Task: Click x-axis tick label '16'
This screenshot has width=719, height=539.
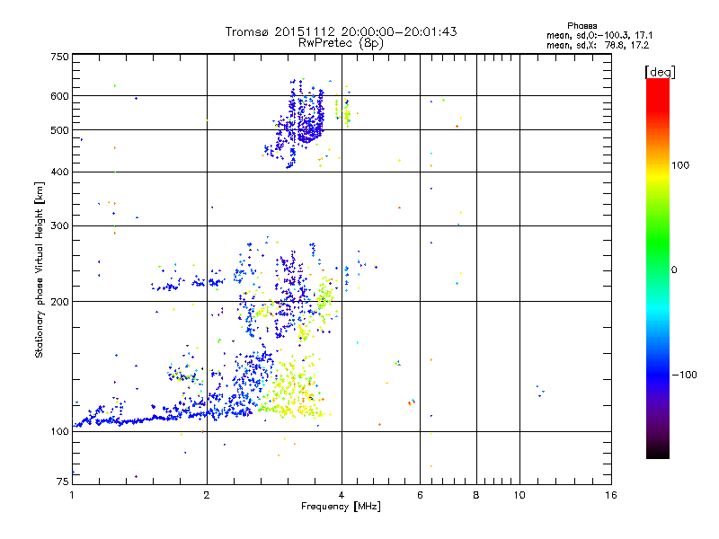Action: tap(611, 495)
